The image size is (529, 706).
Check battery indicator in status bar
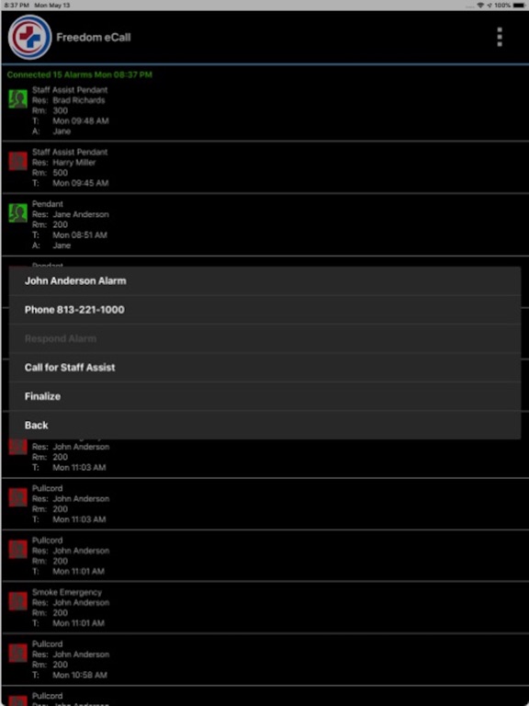tap(520, 5)
